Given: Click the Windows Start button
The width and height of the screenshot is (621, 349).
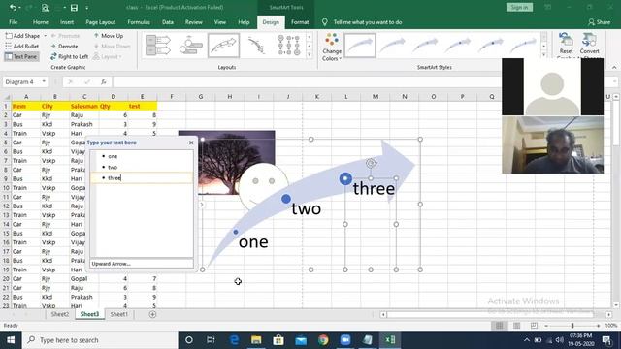Looking at the screenshot, I should [x=11, y=340].
